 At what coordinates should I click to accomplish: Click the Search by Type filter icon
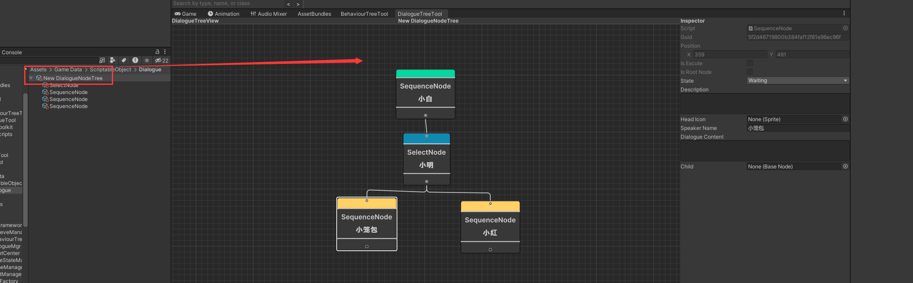pyautogui.click(x=113, y=60)
